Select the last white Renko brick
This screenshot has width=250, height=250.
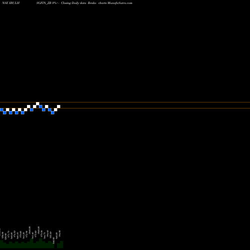[58, 106]
